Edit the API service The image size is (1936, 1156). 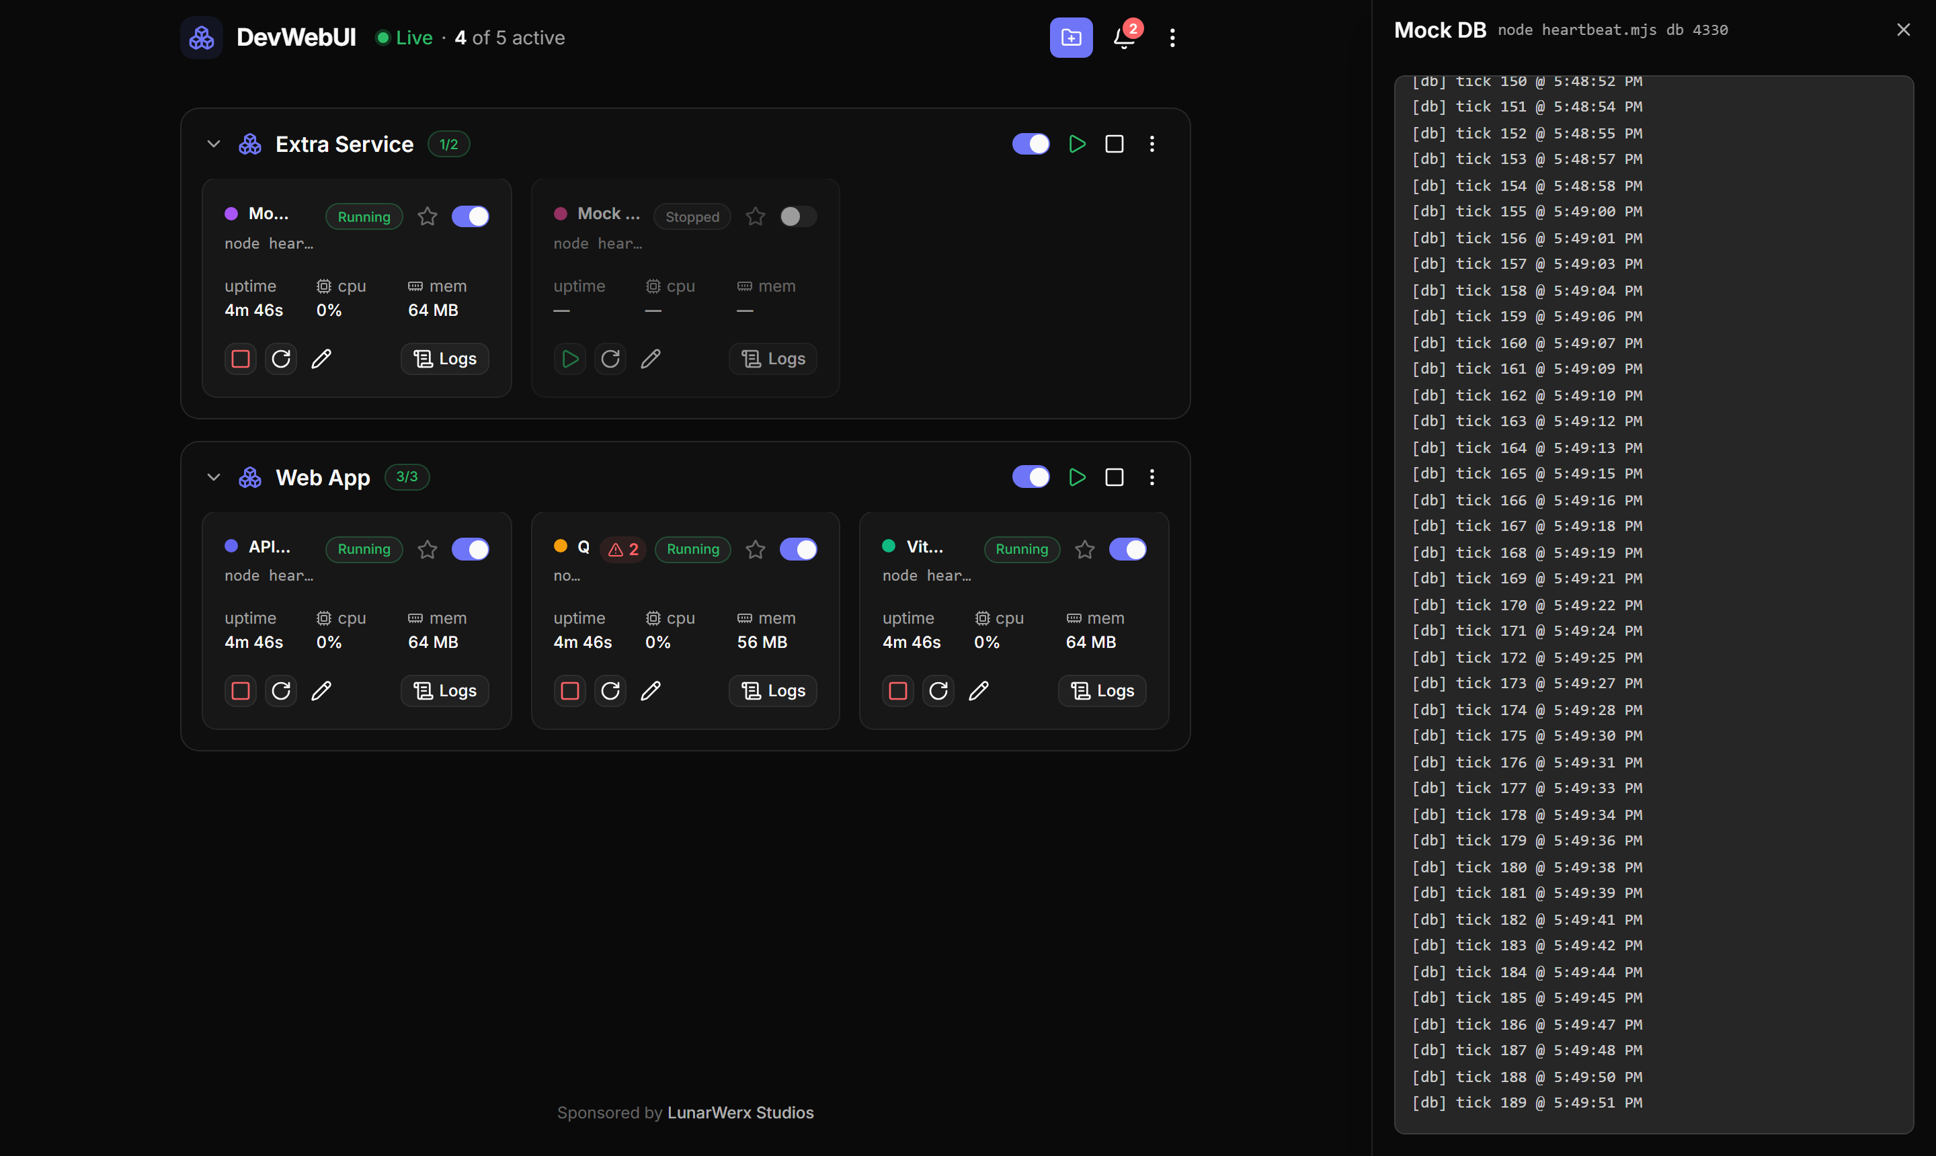(x=321, y=691)
